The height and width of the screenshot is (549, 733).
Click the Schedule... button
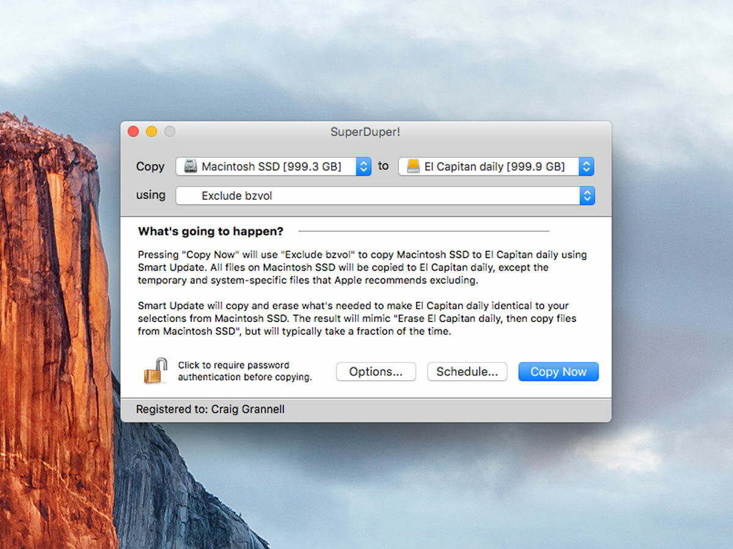467,371
